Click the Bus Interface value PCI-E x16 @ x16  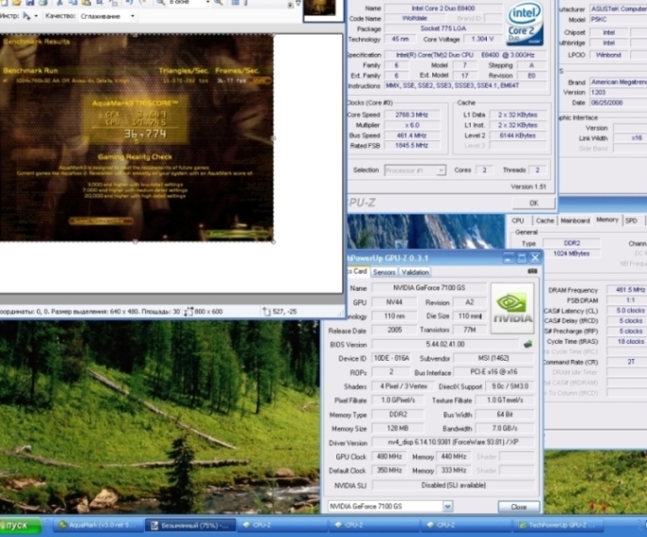coord(493,372)
